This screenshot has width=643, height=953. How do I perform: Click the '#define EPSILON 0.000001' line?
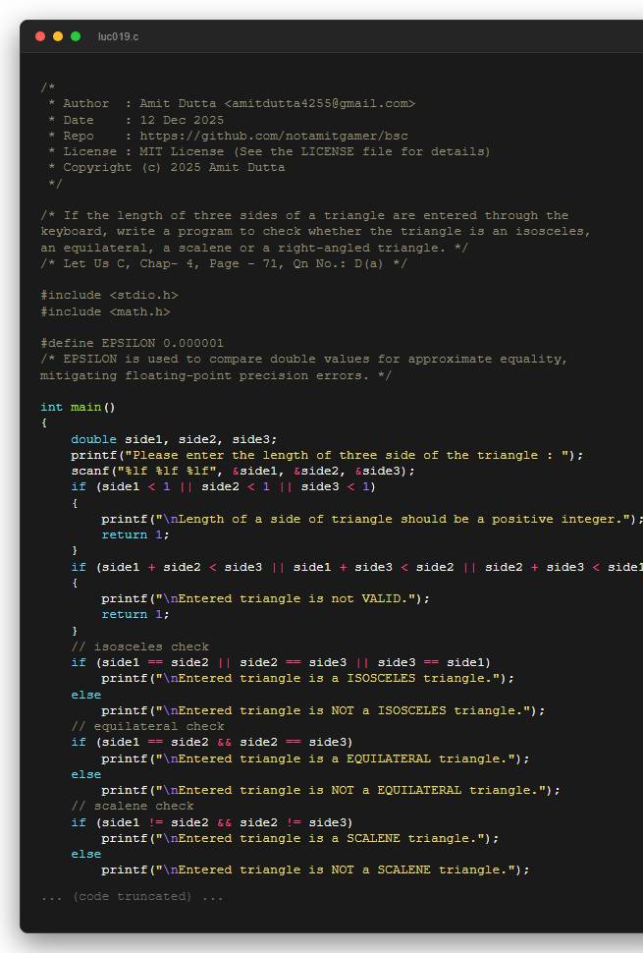point(132,343)
